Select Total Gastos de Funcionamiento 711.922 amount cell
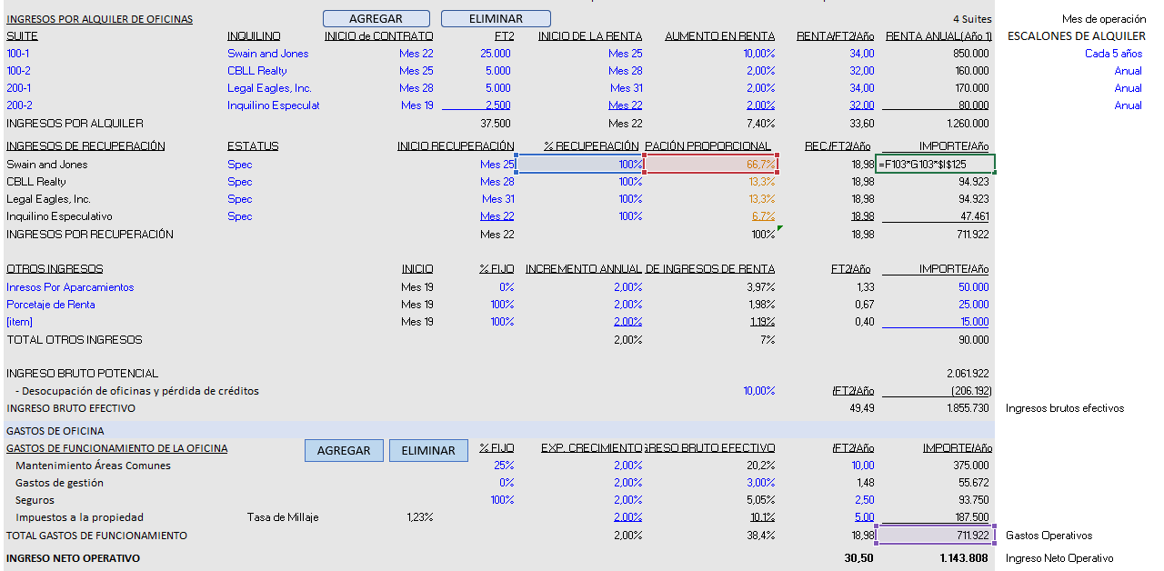This screenshot has height=571, width=1164. (x=936, y=536)
